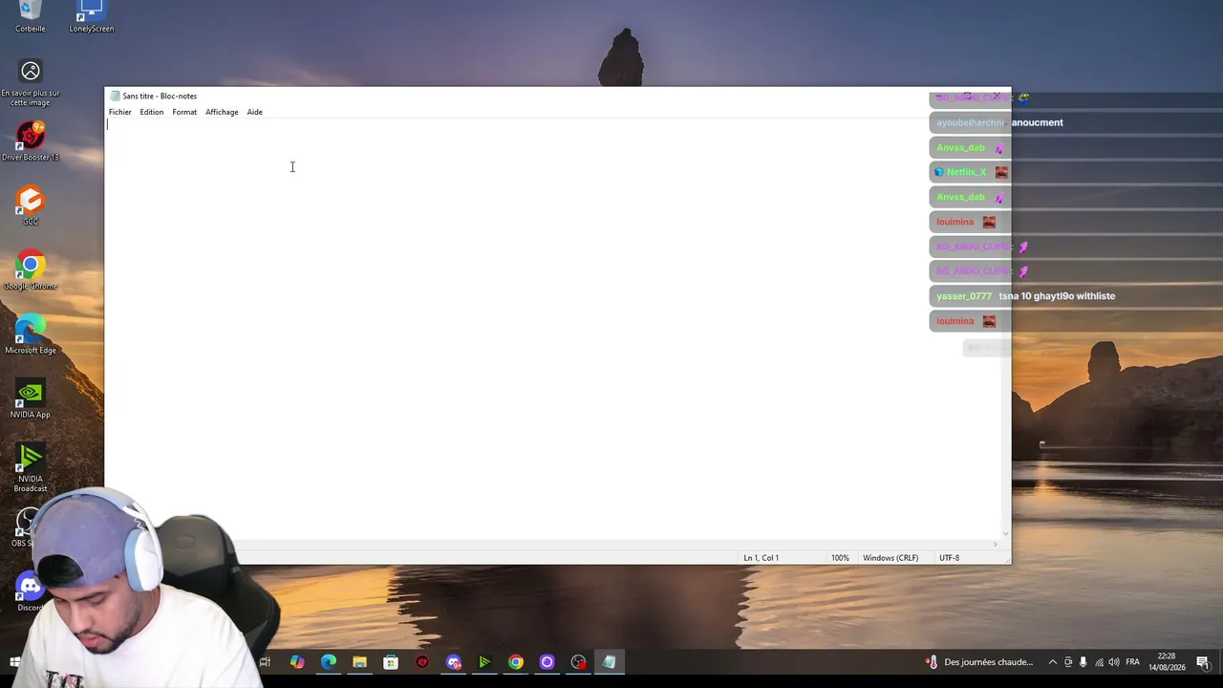Click the purple circle taskbar app icon

click(547, 662)
